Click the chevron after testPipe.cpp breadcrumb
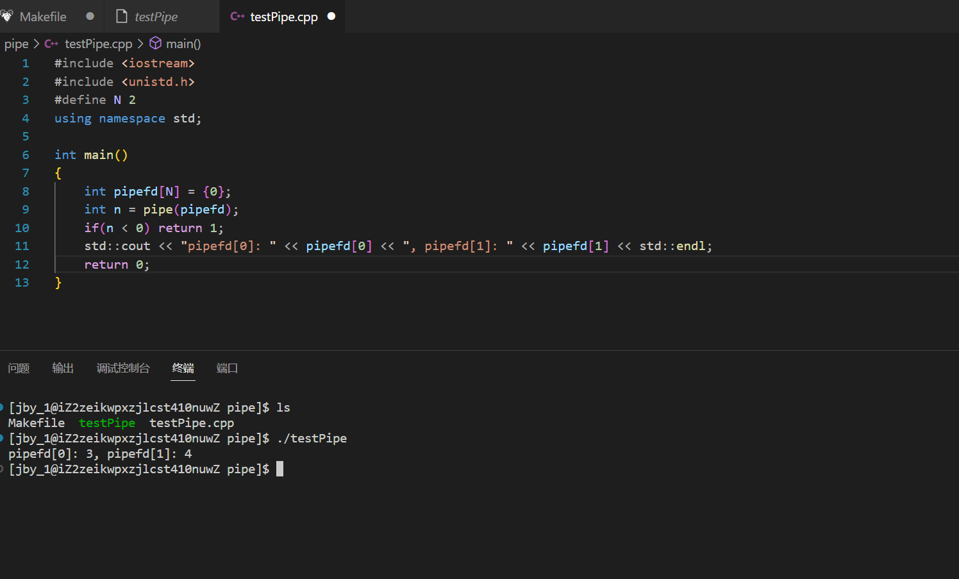Image resolution: width=959 pixels, height=579 pixels. [x=140, y=44]
